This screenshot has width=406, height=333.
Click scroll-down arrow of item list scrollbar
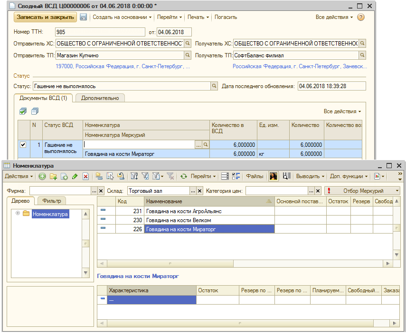pyautogui.click(x=397, y=255)
